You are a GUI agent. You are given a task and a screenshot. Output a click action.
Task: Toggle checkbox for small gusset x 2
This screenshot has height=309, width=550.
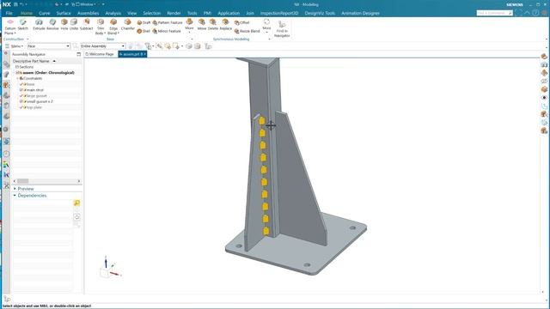point(21,101)
